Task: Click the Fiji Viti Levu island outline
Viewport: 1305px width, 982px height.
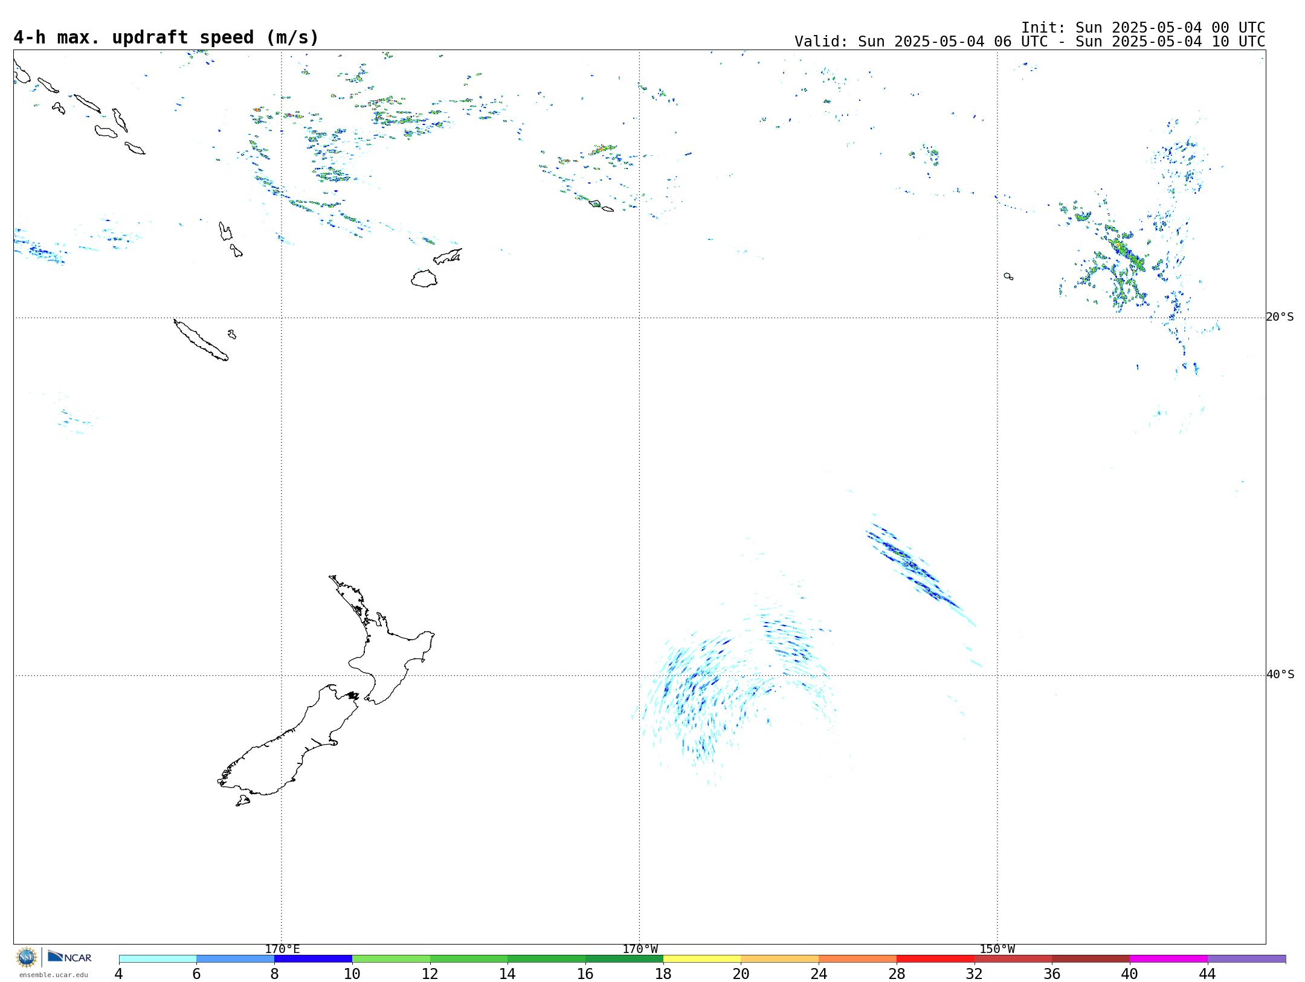Action: pyautogui.click(x=424, y=278)
